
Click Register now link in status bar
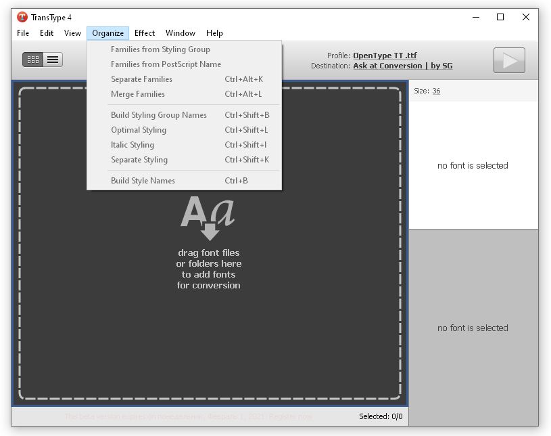pos(291,416)
